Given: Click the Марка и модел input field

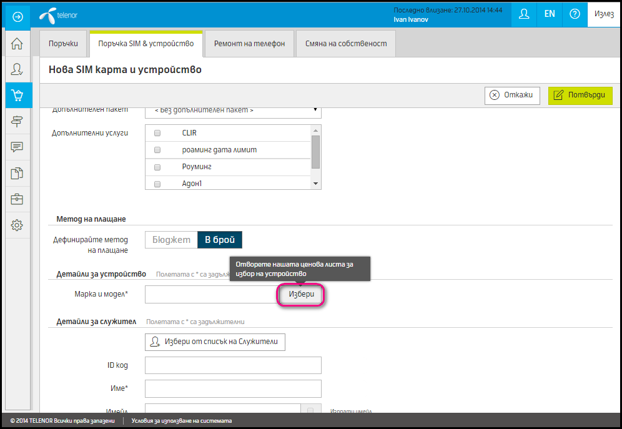Looking at the screenshot, I should click(x=211, y=294).
